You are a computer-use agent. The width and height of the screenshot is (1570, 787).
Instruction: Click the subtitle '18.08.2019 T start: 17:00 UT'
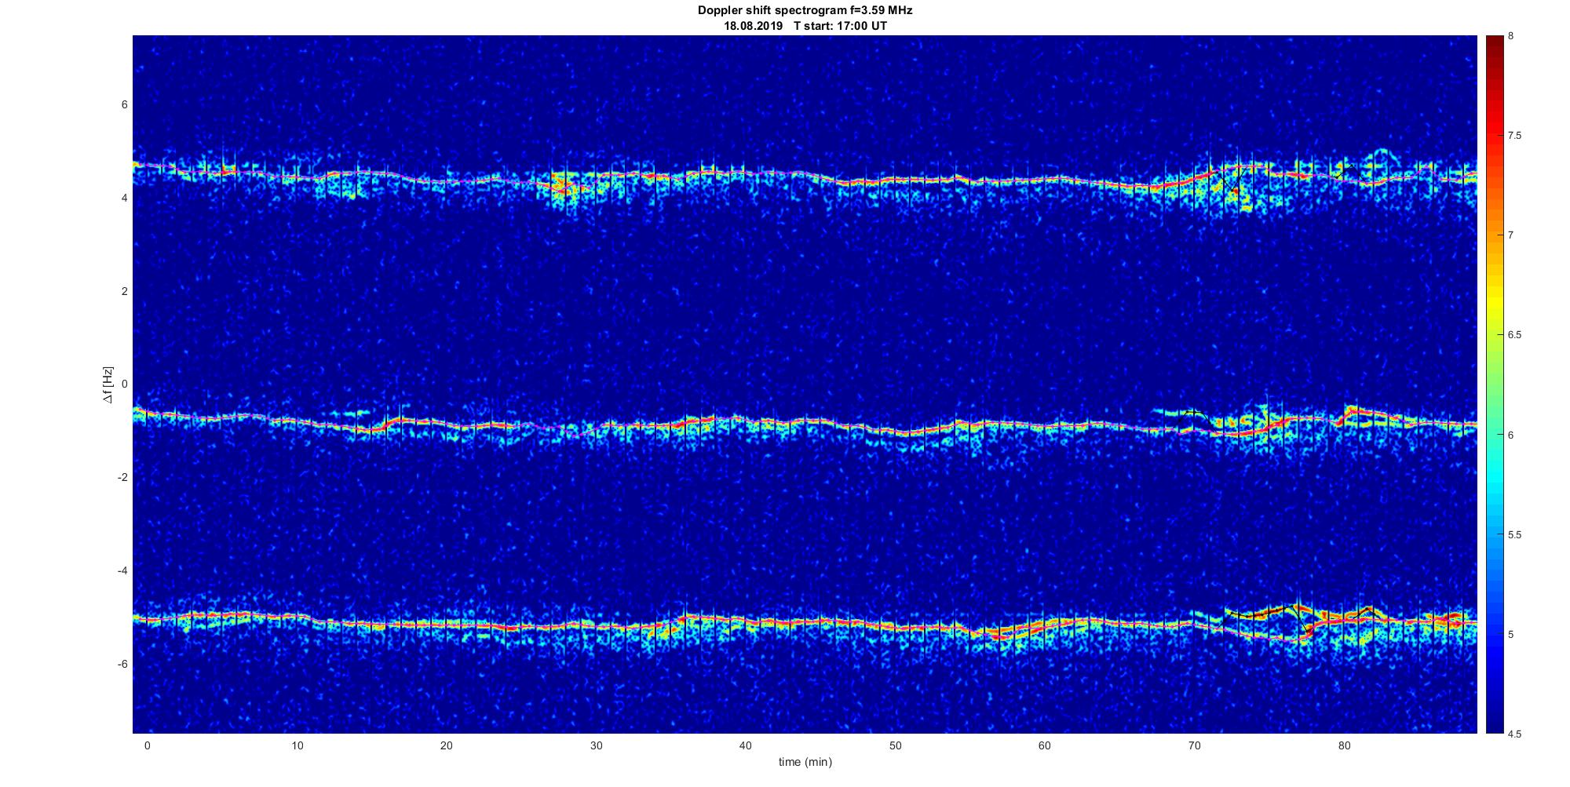click(805, 26)
